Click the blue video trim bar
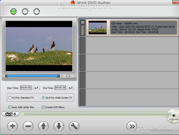 pyautogui.click(x=32, y=76)
